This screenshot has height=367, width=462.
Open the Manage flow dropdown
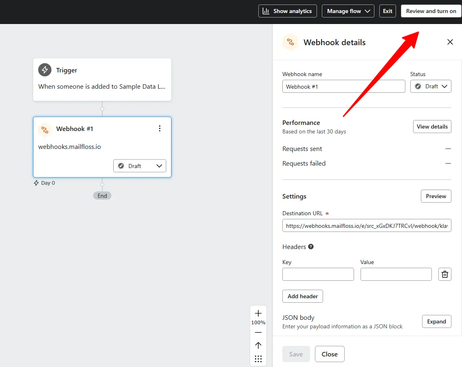click(x=348, y=11)
